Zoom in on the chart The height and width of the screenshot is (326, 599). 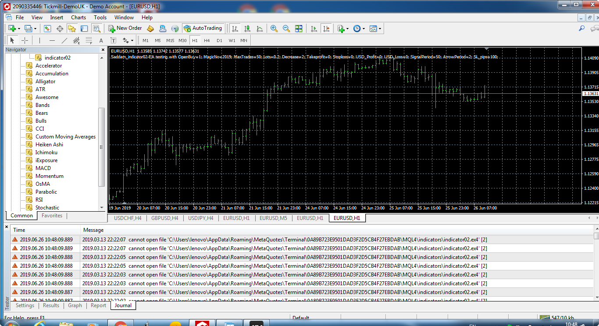point(274,28)
